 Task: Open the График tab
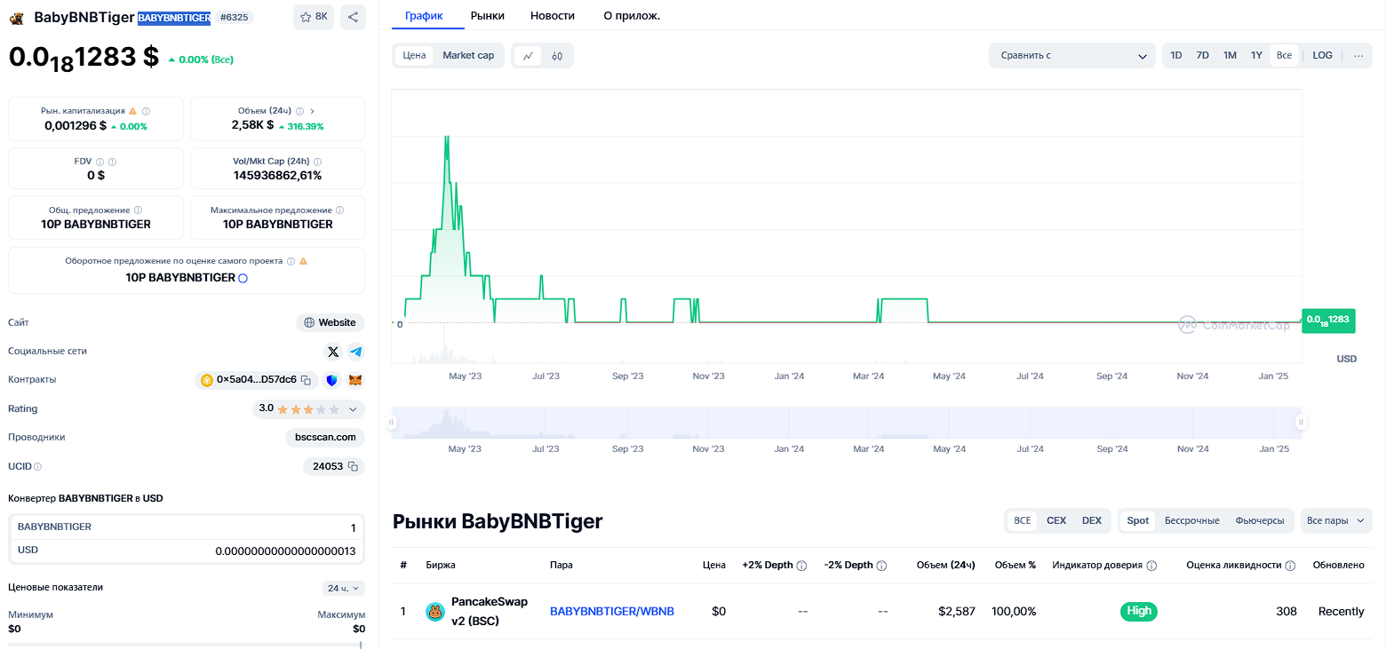423,16
